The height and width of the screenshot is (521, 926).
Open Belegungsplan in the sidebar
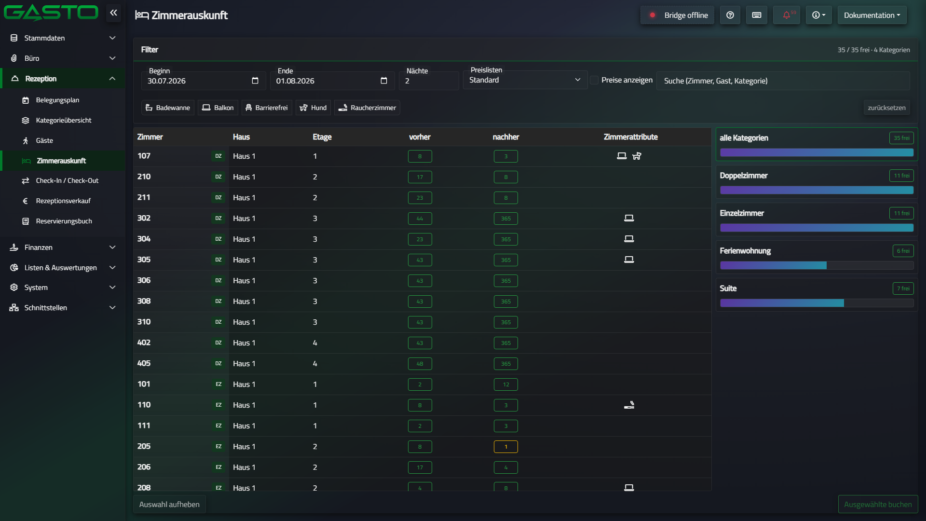[63, 100]
